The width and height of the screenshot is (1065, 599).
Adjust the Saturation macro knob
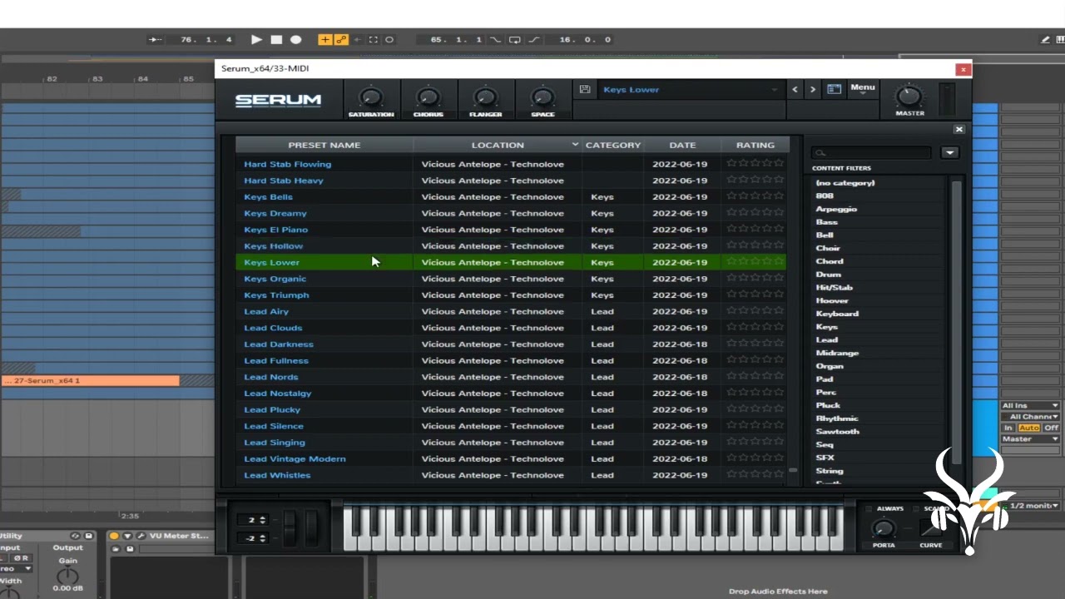click(x=371, y=97)
